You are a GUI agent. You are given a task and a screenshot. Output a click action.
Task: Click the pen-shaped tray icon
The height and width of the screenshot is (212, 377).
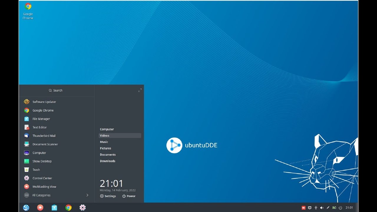[x=328, y=208]
